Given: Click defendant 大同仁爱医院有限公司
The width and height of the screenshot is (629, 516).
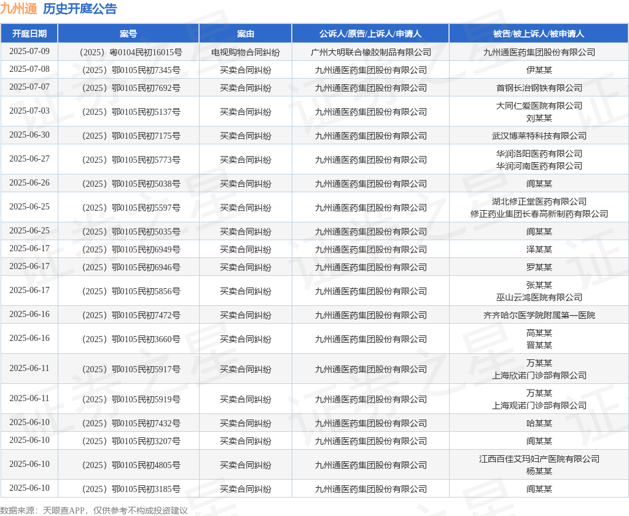Looking at the screenshot, I should coord(539,106).
